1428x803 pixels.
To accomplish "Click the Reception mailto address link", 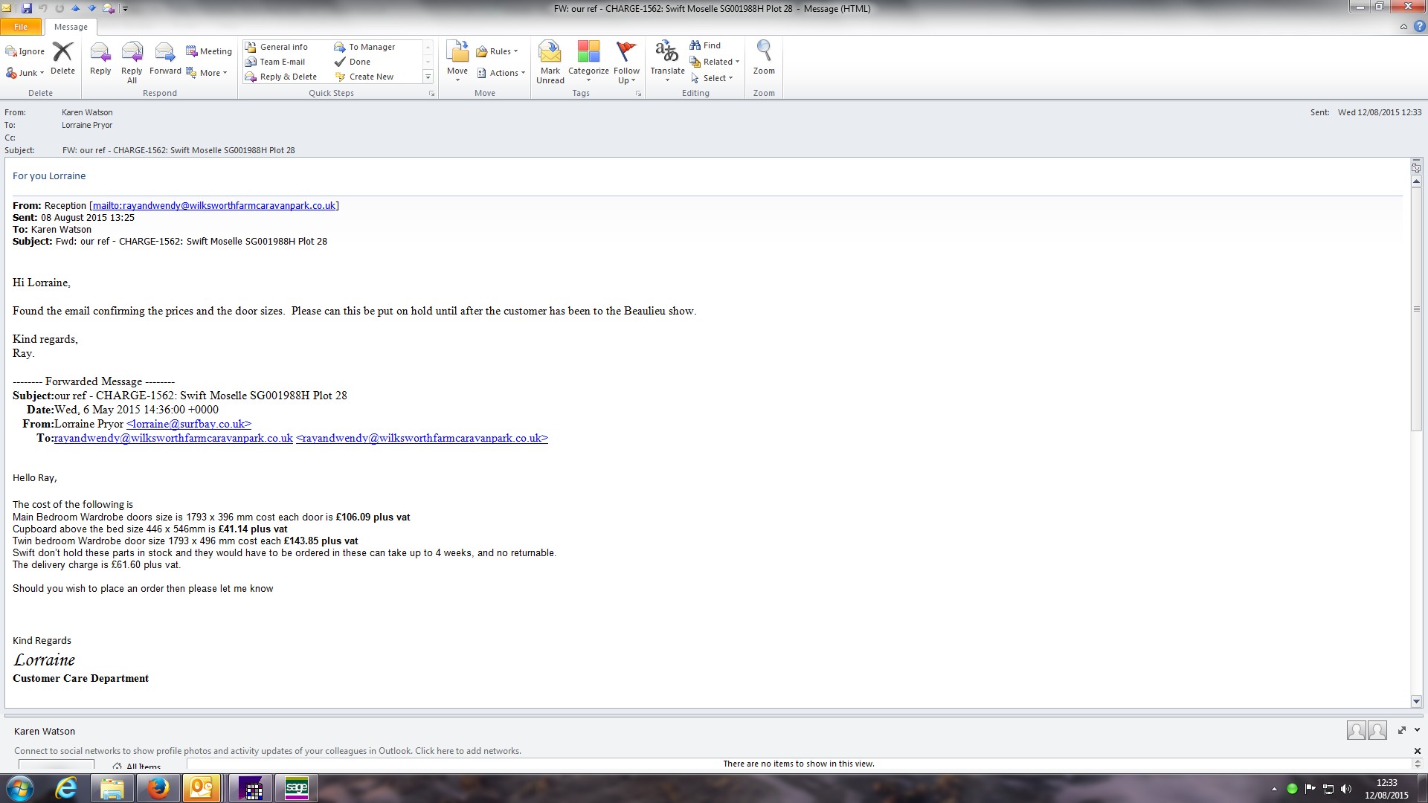I will (214, 206).
